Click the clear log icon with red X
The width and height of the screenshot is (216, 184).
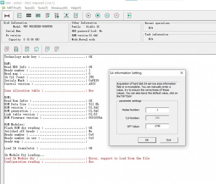click(7, 49)
